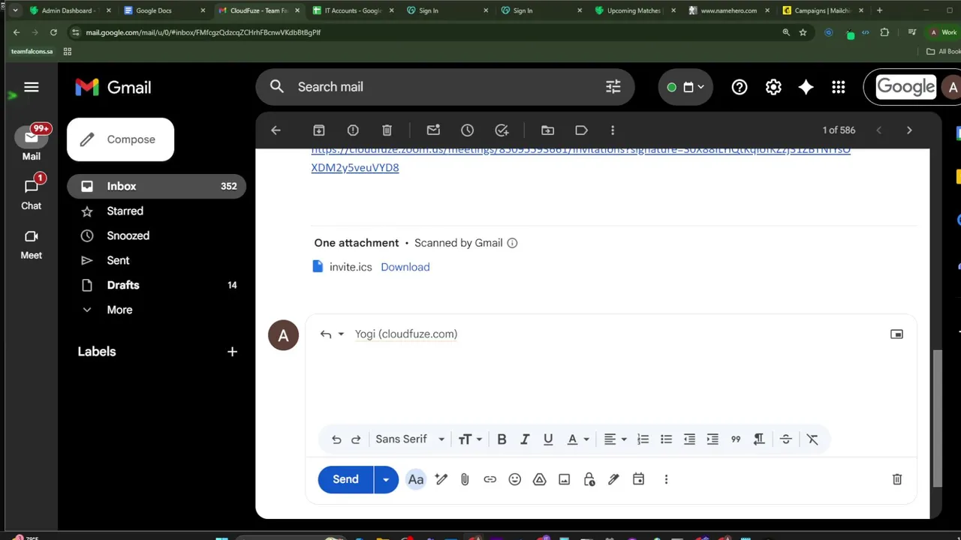
Task: Apply a label to this email
Action: click(581, 130)
